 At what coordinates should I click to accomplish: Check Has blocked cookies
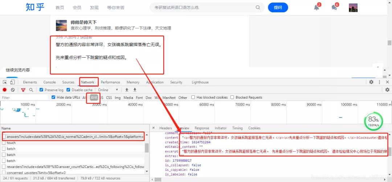(193, 98)
